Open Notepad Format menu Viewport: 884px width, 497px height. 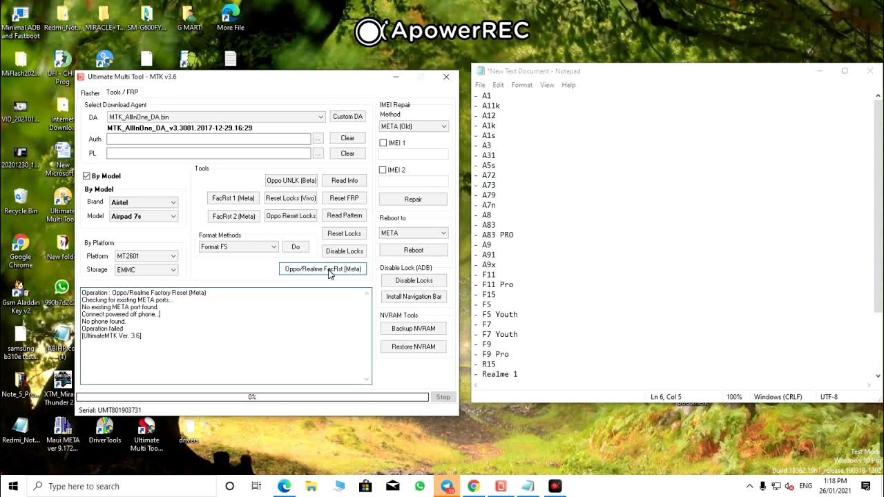point(522,85)
